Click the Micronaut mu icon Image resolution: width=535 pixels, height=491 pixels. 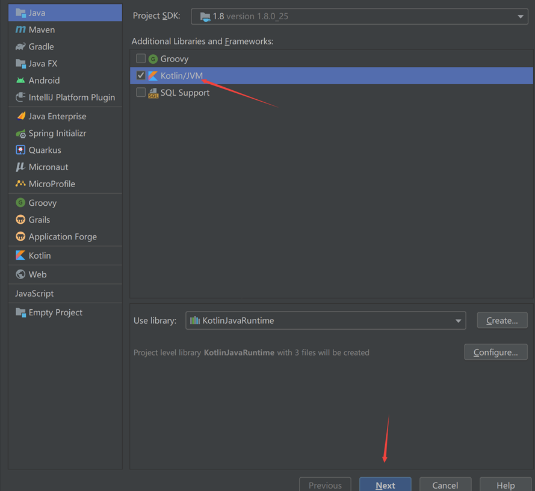coord(20,167)
